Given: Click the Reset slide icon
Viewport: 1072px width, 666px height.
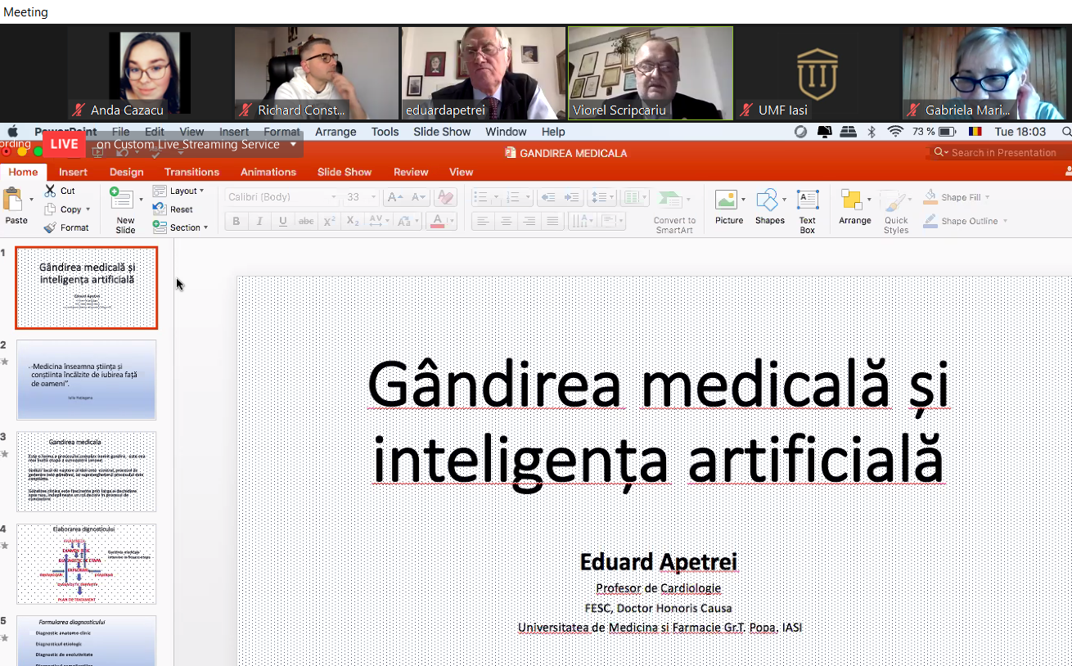Looking at the screenshot, I should (x=160, y=209).
